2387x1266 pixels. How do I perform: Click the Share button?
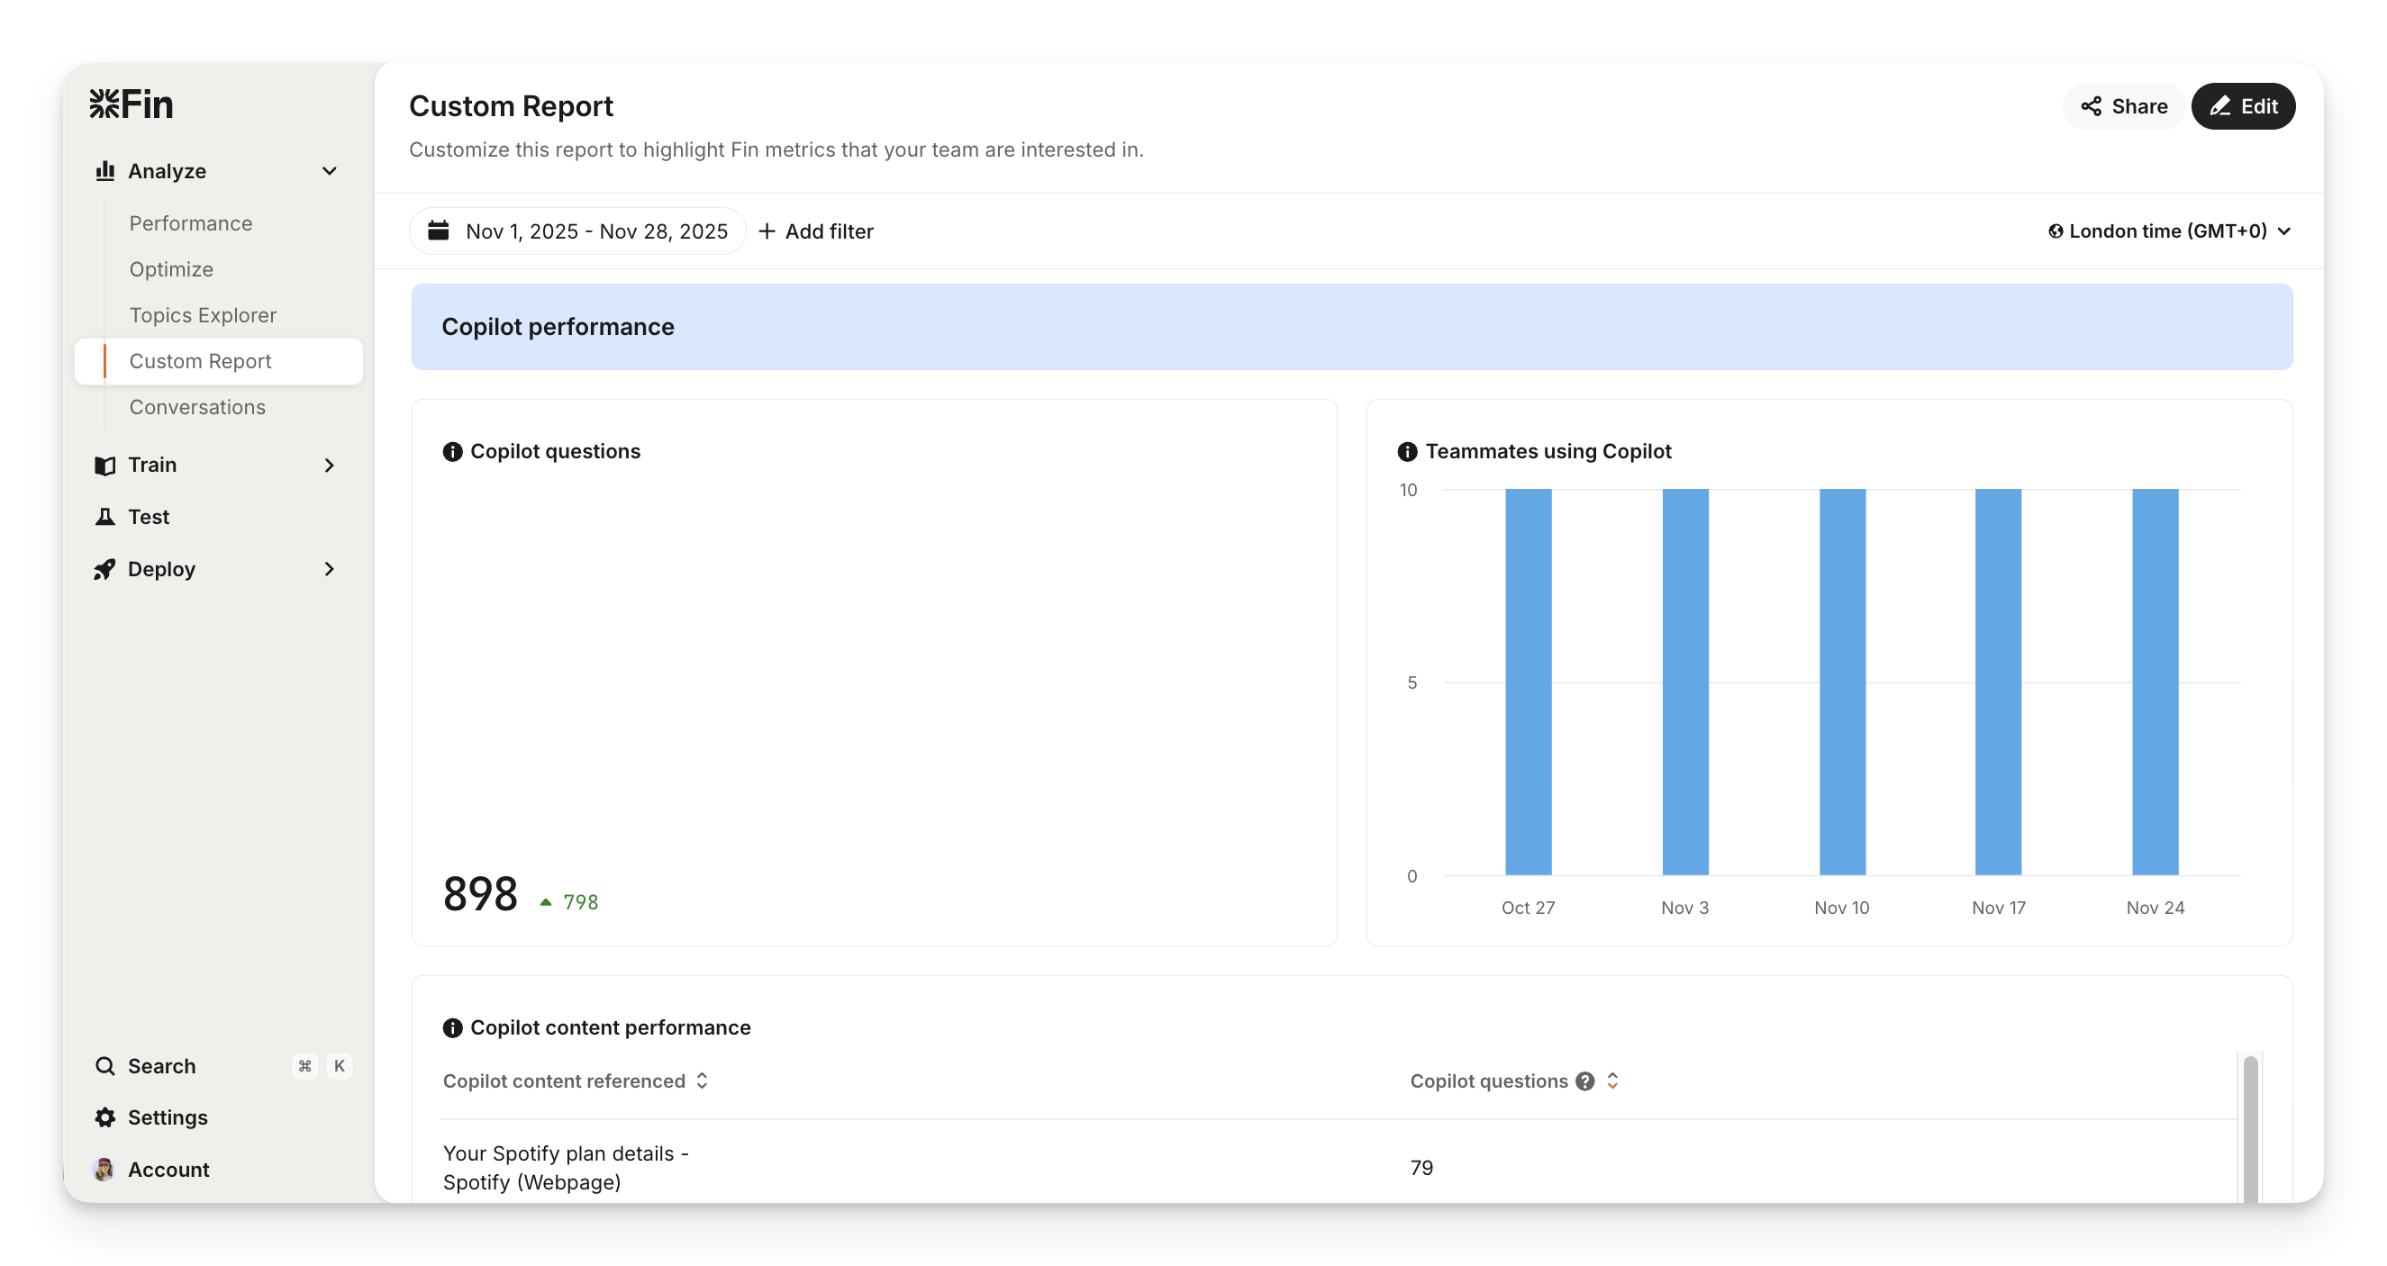(2123, 106)
